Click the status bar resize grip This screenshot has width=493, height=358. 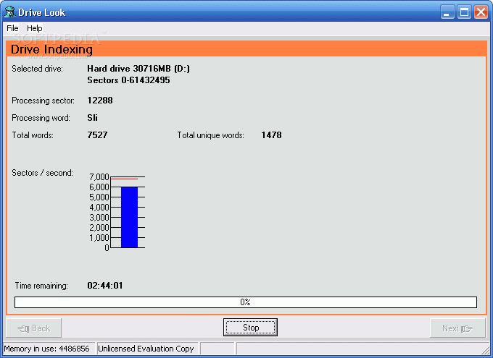(486, 350)
